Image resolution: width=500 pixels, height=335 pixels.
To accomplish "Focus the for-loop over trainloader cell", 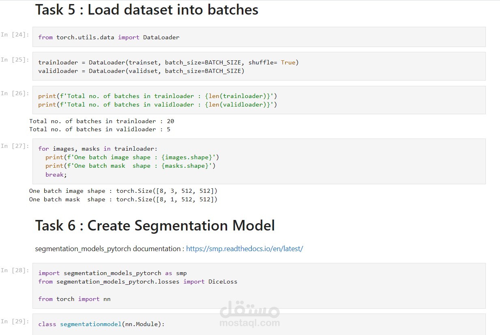I will click(x=259, y=162).
